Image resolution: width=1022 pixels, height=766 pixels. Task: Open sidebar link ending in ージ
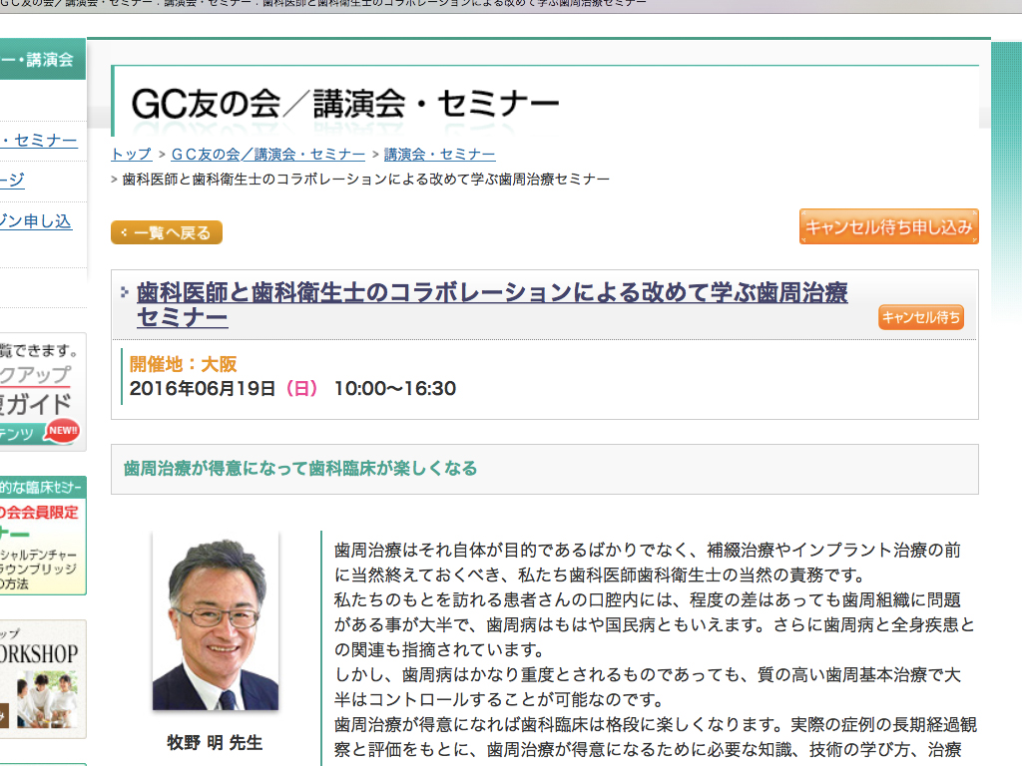click(x=12, y=180)
